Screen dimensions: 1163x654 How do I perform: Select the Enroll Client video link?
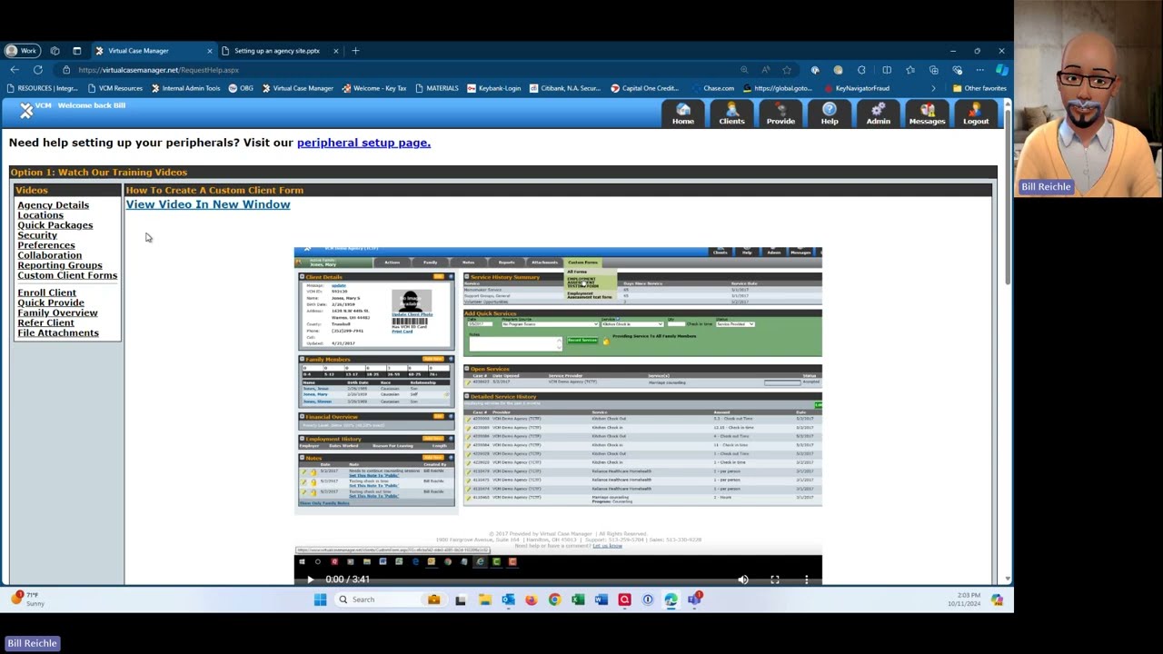click(46, 293)
